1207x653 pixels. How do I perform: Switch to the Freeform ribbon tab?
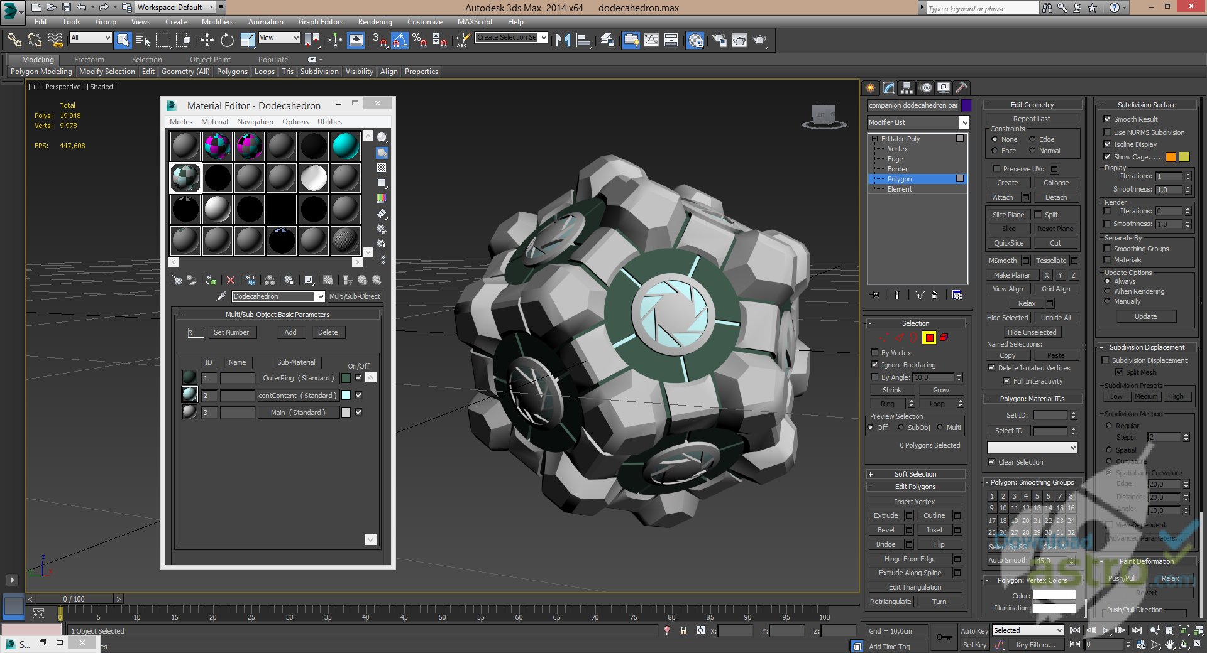[89, 59]
